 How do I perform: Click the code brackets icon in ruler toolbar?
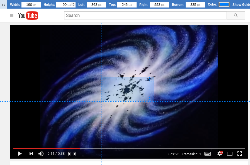click(4, 5)
